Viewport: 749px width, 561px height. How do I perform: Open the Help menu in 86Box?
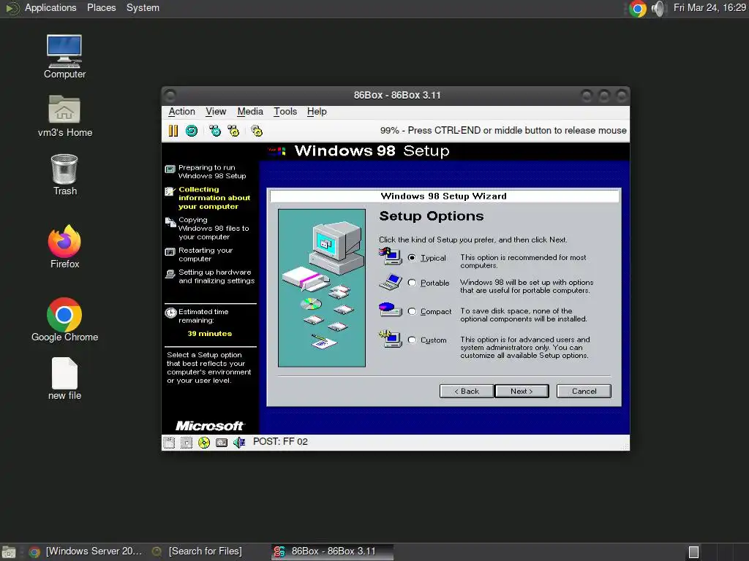click(x=317, y=112)
